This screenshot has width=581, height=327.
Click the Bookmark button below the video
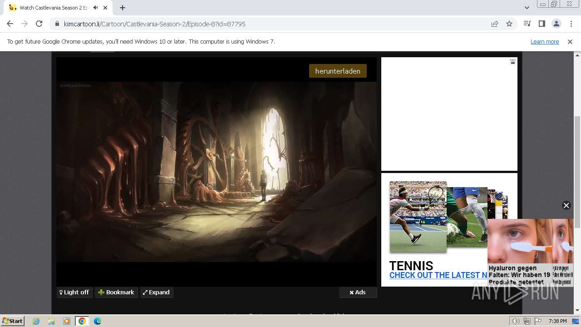116,292
